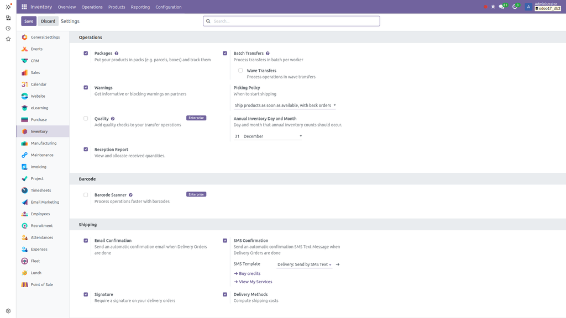
Task: Open the Picking Policy dropdown
Action: pyautogui.click(x=284, y=105)
